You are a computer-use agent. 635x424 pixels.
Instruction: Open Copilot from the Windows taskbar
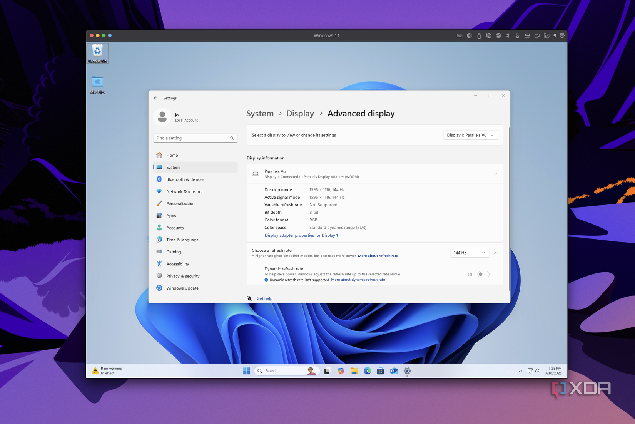tap(341, 371)
